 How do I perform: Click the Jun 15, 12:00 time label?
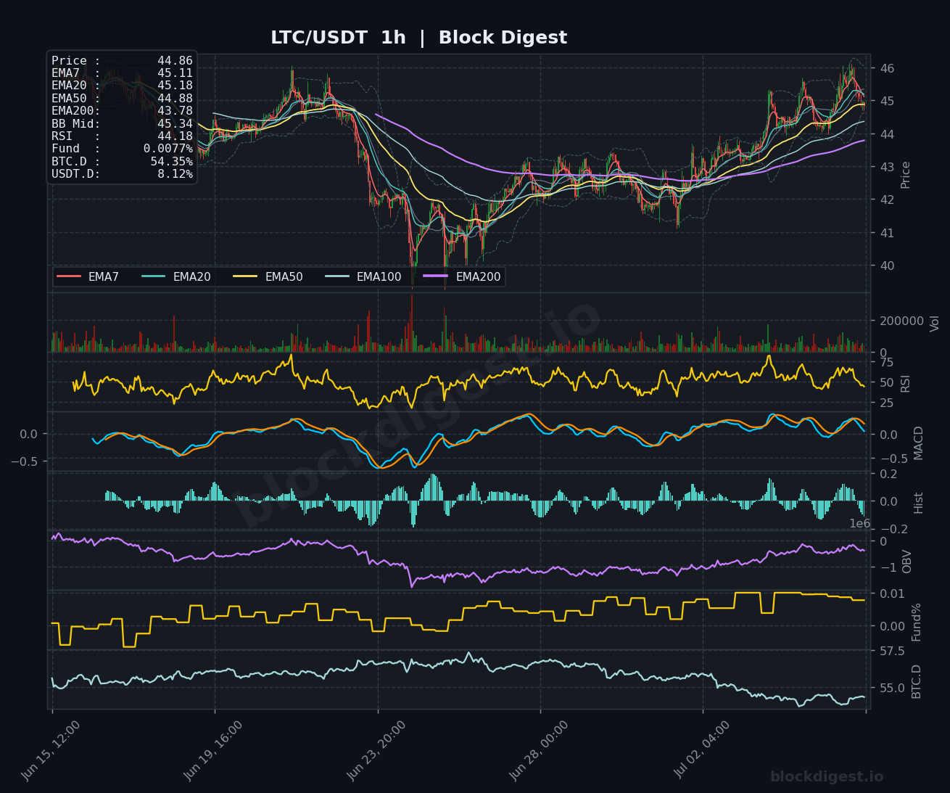click(51, 750)
